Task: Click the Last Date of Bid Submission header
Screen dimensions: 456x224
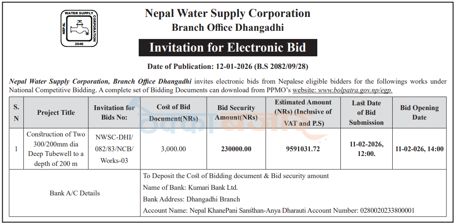Action: [366, 113]
